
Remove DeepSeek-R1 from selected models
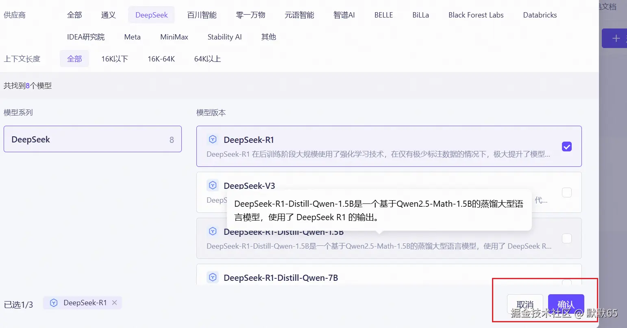click(115, 302)
